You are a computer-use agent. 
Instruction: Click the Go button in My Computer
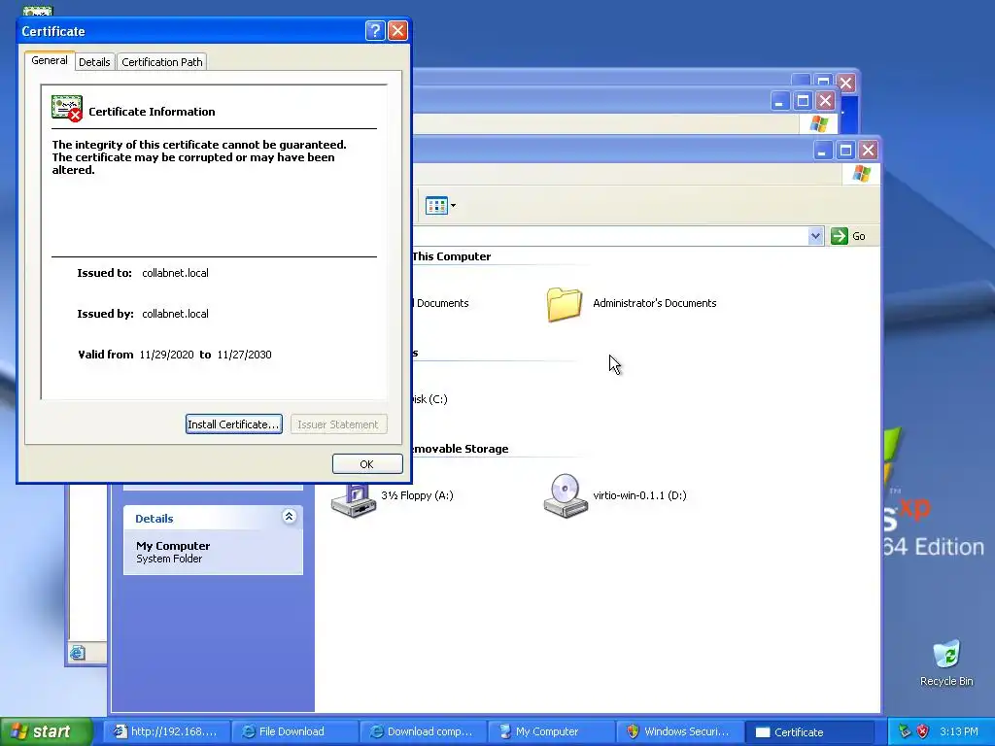pos(848,236)
